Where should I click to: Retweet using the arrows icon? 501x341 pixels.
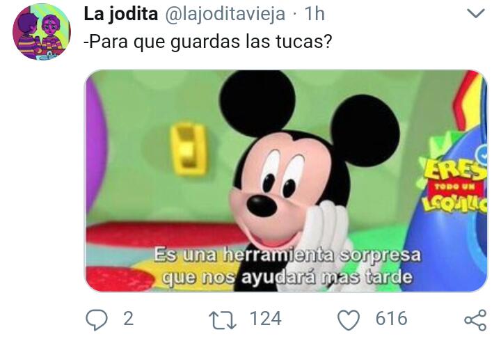pyautogui.click(x=223, y=321)
